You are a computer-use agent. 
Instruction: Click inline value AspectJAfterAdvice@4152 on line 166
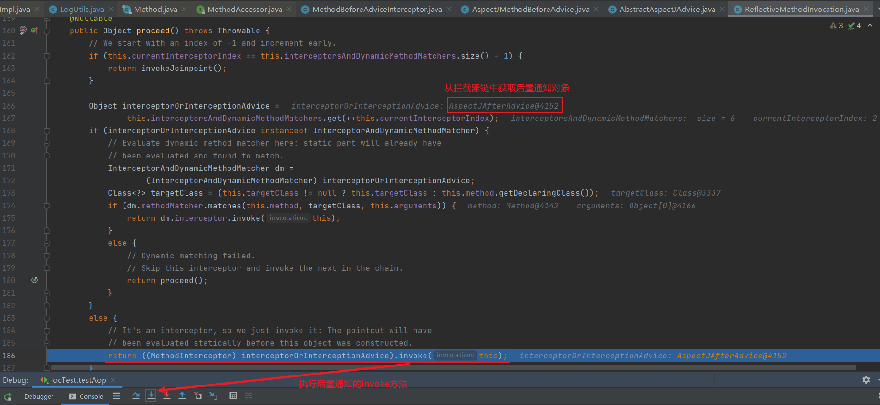[504, 106]
